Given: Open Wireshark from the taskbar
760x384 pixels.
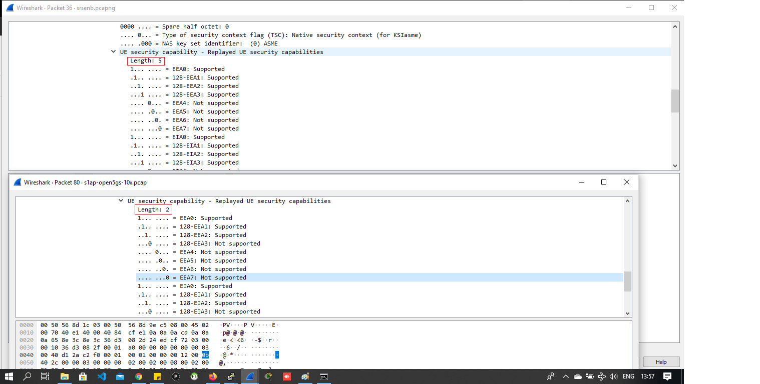Looking at the screenshot, I should (249, 376).
